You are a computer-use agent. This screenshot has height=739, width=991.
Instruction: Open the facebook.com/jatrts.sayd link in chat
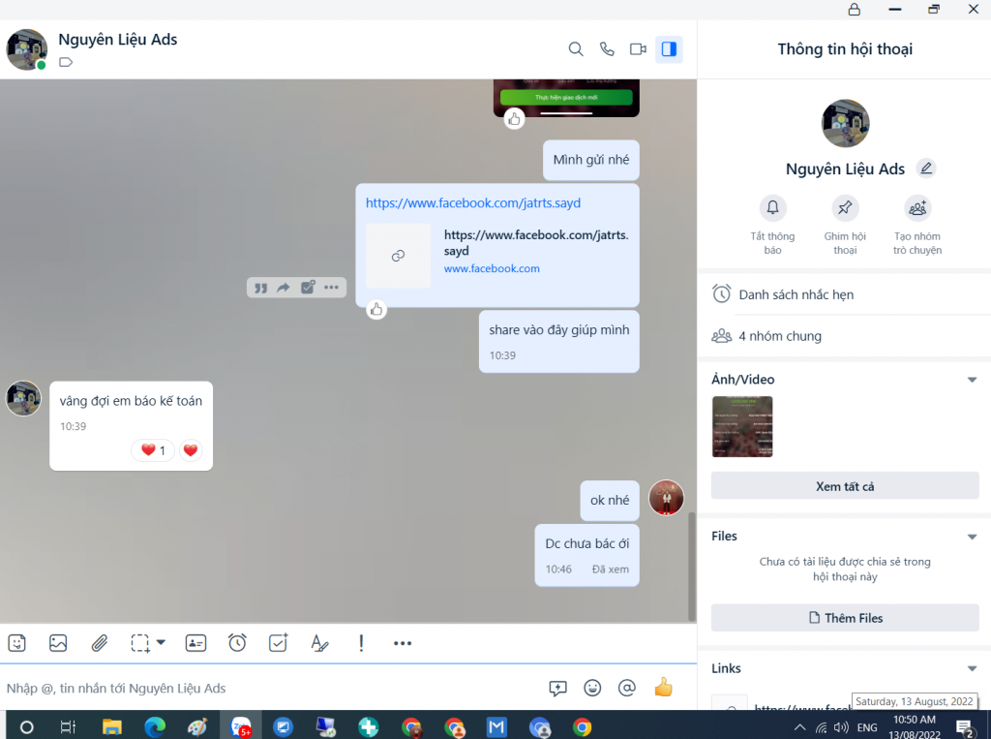coord(473,203)
